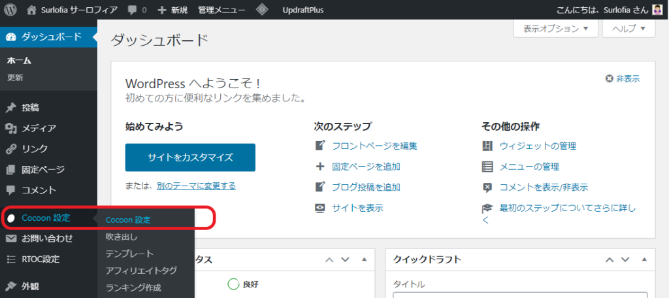
Task: Click the speech bubble icon beside コメント
Action: coord(11,190)
